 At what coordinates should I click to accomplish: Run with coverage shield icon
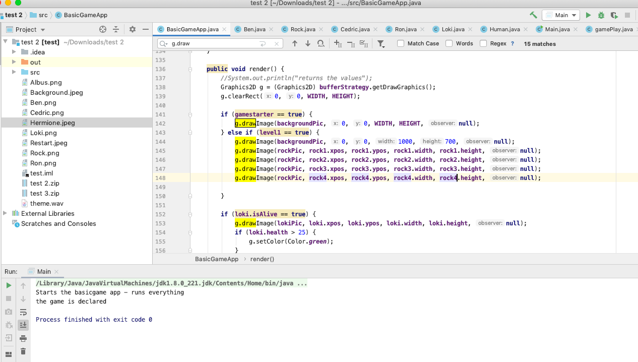(x=614, y=16)
